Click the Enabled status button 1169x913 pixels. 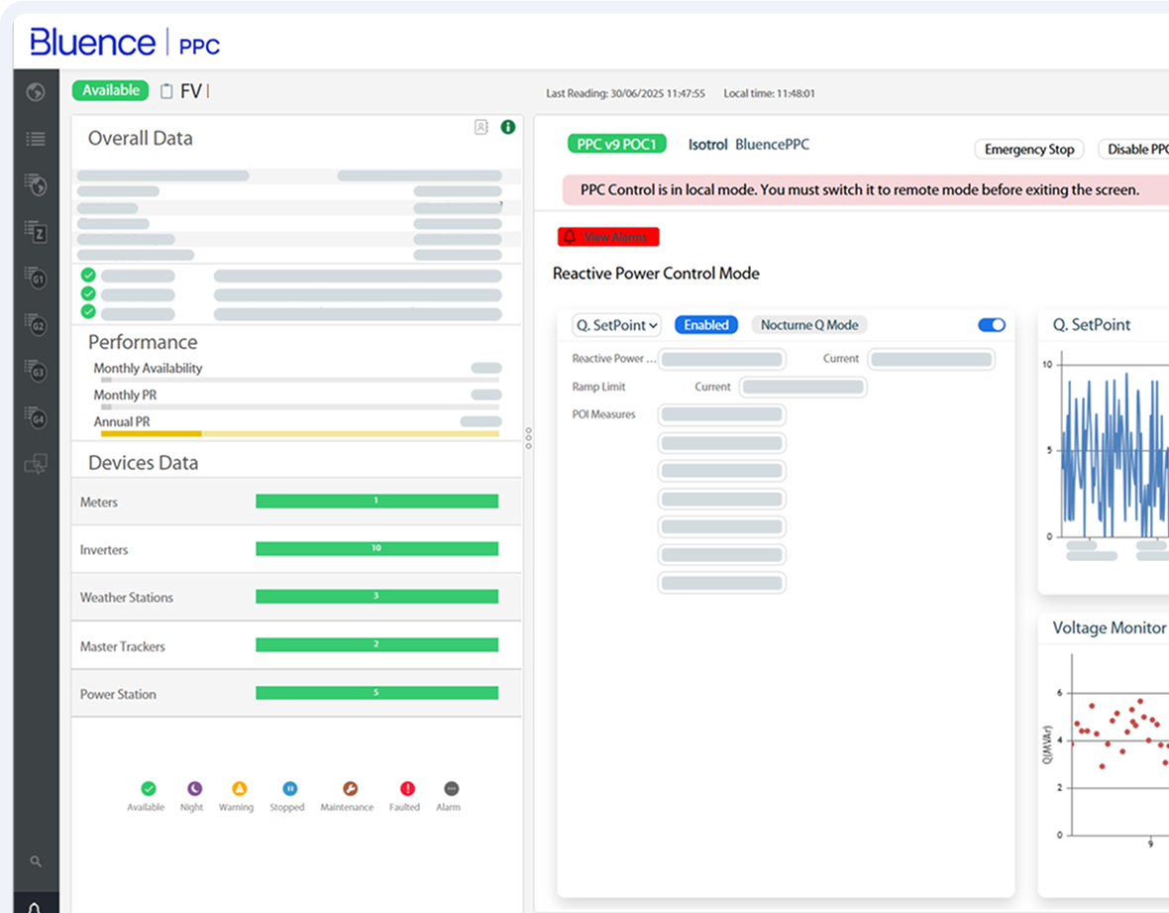tap(706, 325)
